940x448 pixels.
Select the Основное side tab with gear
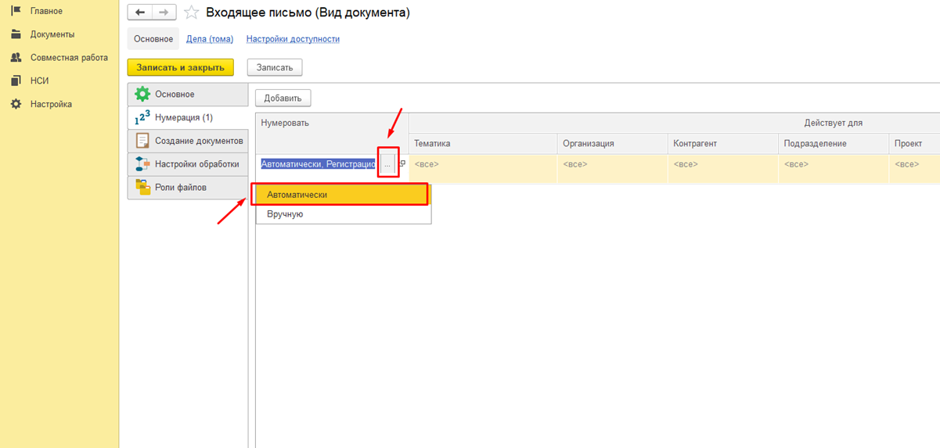(x=188, y=95)
